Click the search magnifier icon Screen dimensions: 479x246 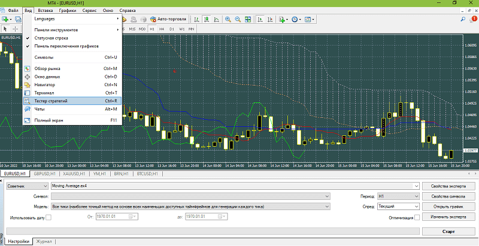point(463,19)
